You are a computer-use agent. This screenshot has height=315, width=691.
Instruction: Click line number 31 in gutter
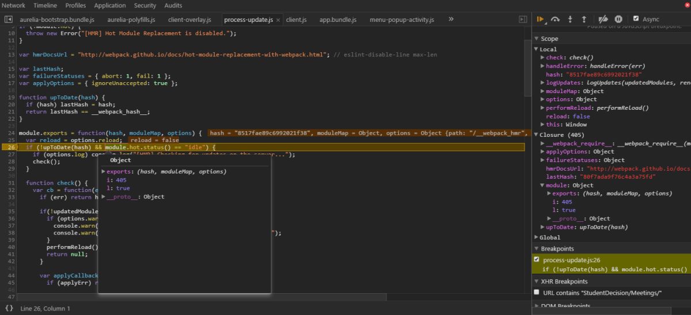[10, 183]
